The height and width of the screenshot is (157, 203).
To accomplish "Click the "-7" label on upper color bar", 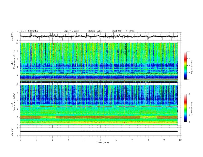I will tap(189, 80).
